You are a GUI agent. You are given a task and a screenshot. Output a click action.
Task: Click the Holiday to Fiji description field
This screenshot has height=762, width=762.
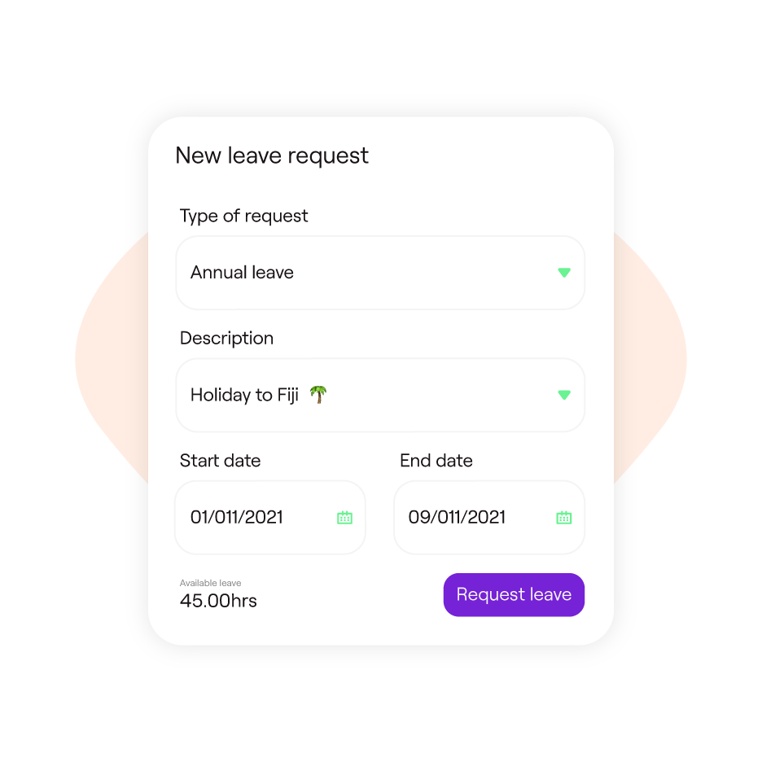(x=380, y=395)
